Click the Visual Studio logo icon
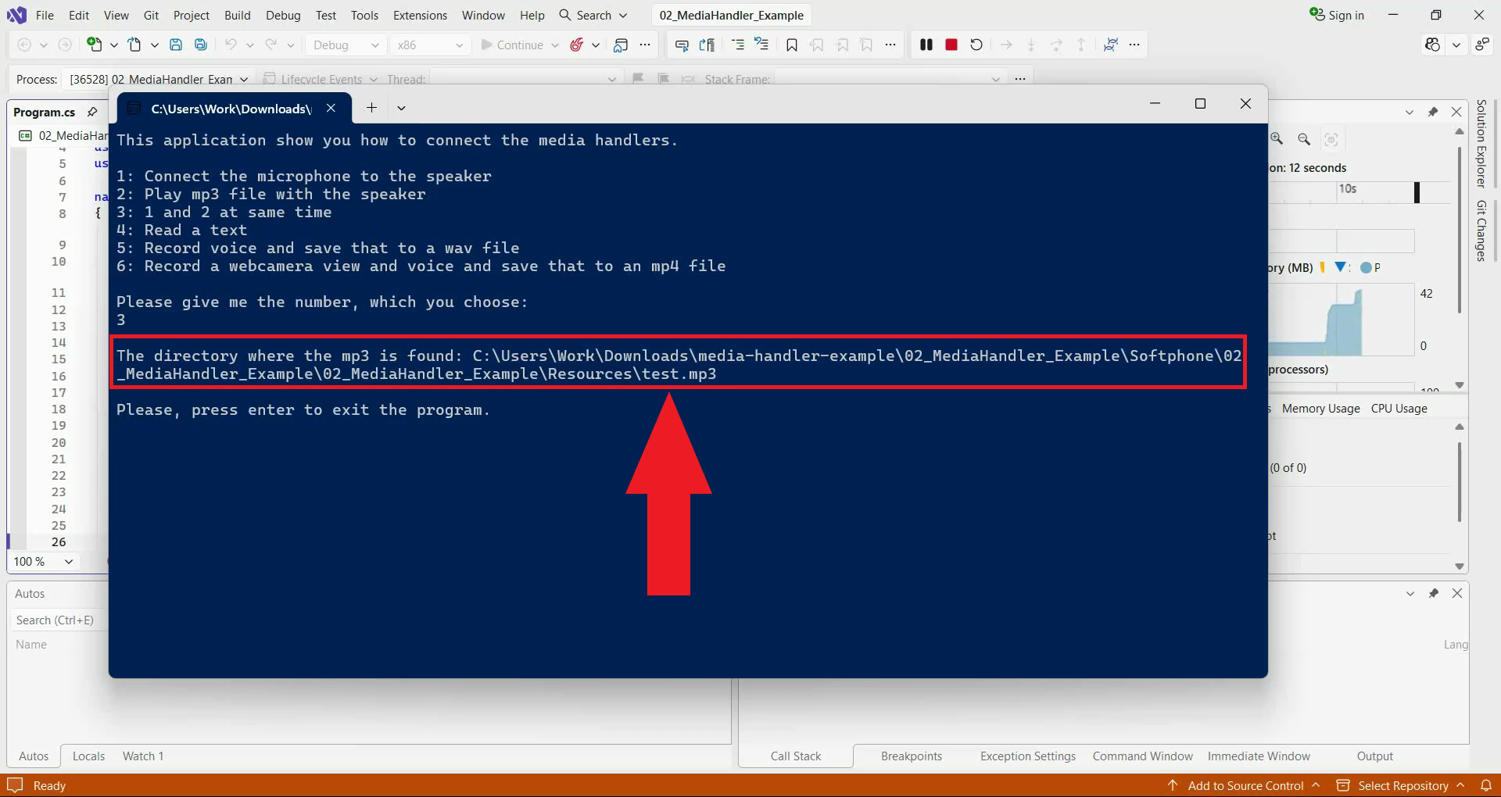This screenshot has width=1501, height=797. (x=16, y=15)
